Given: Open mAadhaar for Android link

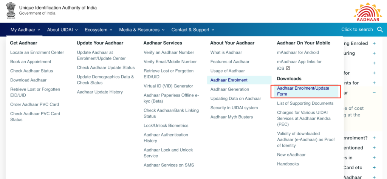Looking at the screenshot, I should [x=298, y=52].
